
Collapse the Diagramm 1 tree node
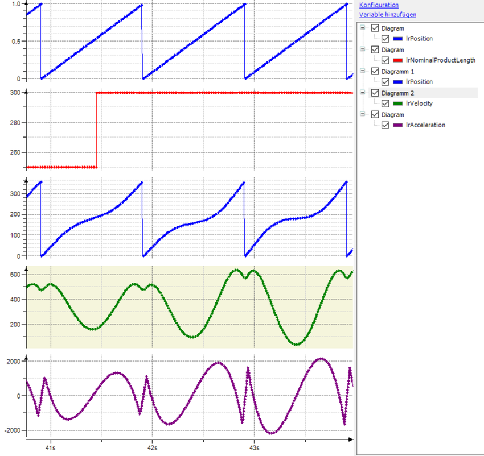(x=363, y=71)
